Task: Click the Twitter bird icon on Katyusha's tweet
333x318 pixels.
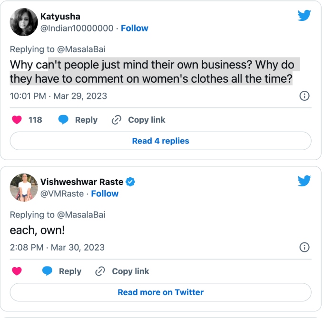Action: click(x=304, y=15)
